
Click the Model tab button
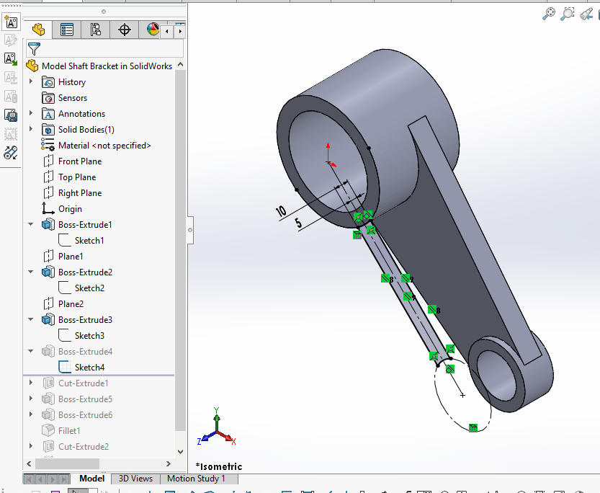91,478
